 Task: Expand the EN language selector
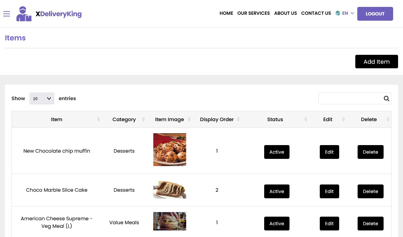click(x=345, y=13)
